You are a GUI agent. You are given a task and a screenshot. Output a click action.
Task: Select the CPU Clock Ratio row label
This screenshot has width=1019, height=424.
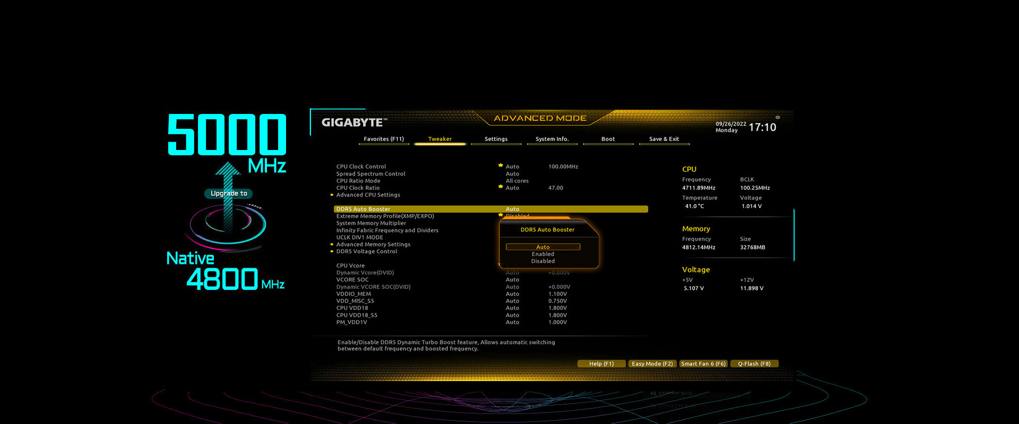[x=358, y=188]
